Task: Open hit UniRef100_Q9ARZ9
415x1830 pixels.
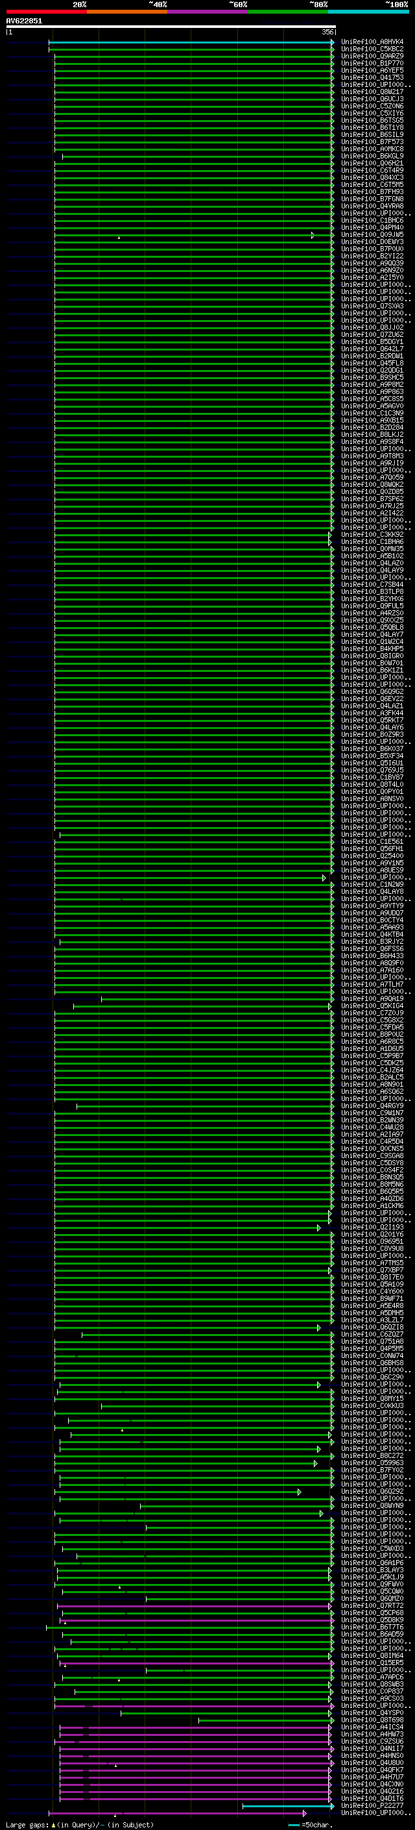Action: [x=372, y=56]
